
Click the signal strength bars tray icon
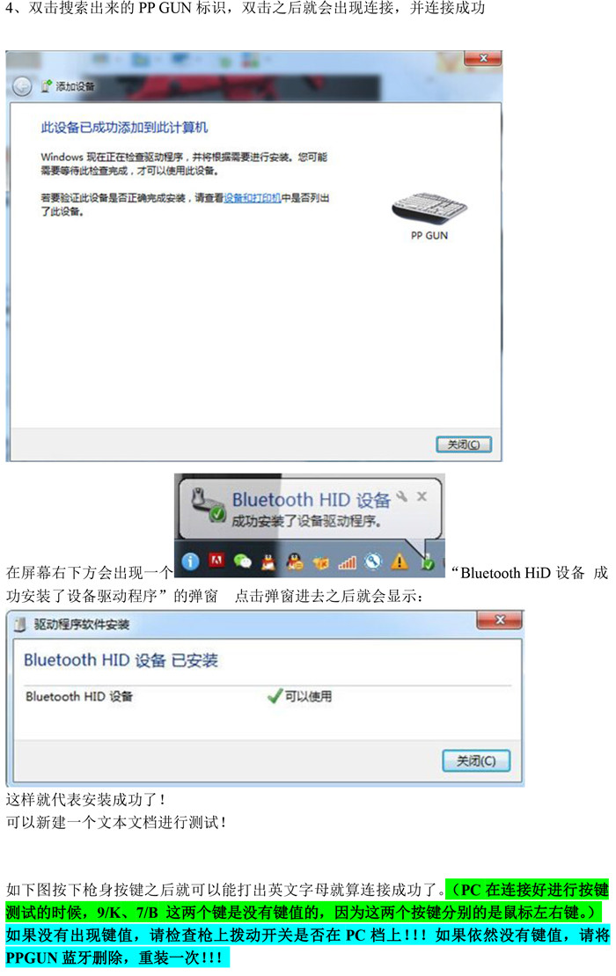coord(348,562)
